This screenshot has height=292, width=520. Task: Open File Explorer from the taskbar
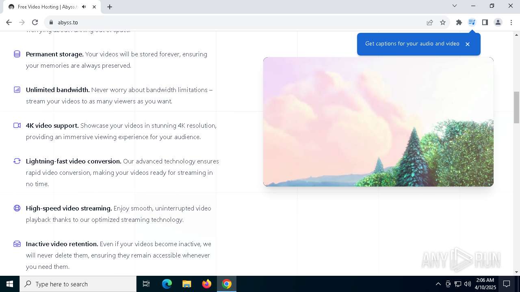[x=187, y=284]
